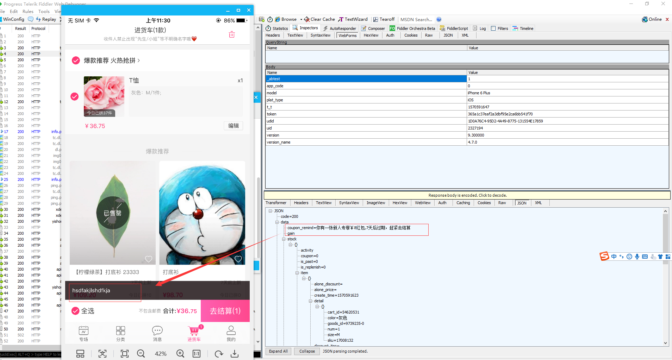Tap the 专场 bottom navigation icon

pyautogui.click(x=83, y=334)
